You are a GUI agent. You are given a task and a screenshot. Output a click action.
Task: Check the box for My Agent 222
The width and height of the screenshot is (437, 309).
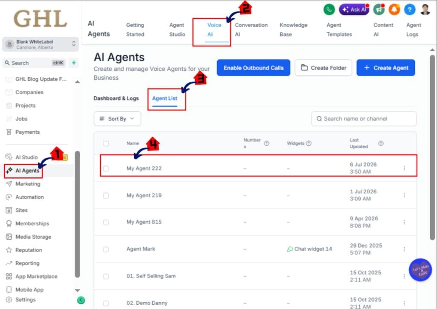tap(106, 168)
